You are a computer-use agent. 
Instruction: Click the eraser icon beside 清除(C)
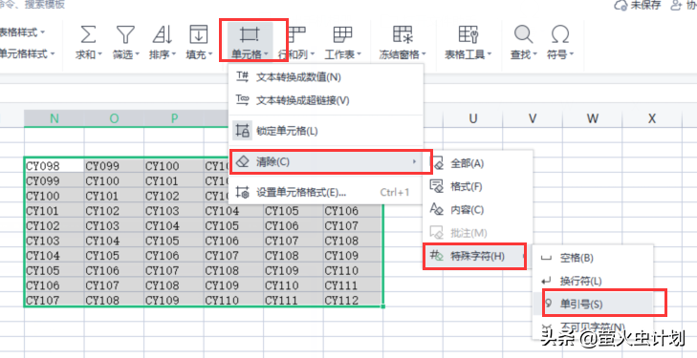(x=242, y=161)
